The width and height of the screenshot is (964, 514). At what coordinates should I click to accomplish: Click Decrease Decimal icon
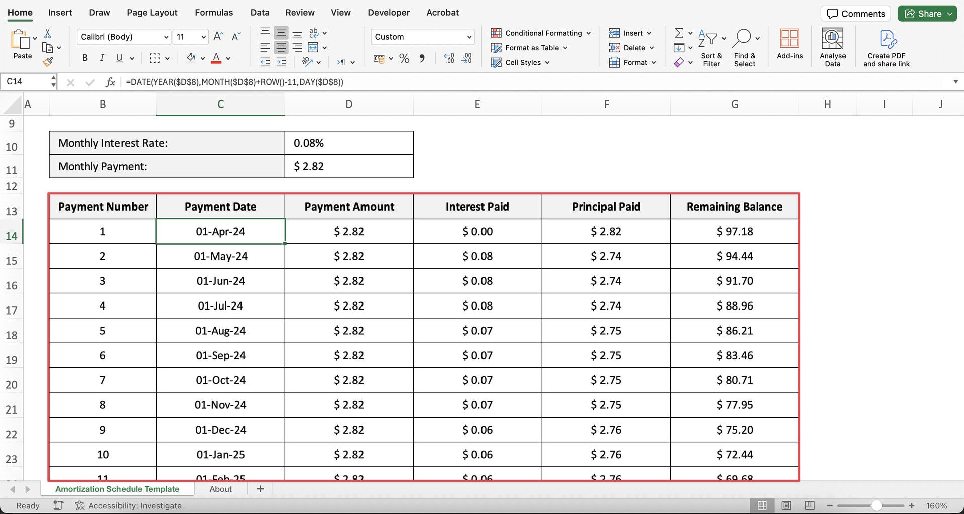click(467, 58)
